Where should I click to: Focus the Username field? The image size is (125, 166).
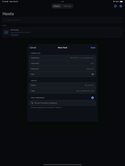(62, 63)
